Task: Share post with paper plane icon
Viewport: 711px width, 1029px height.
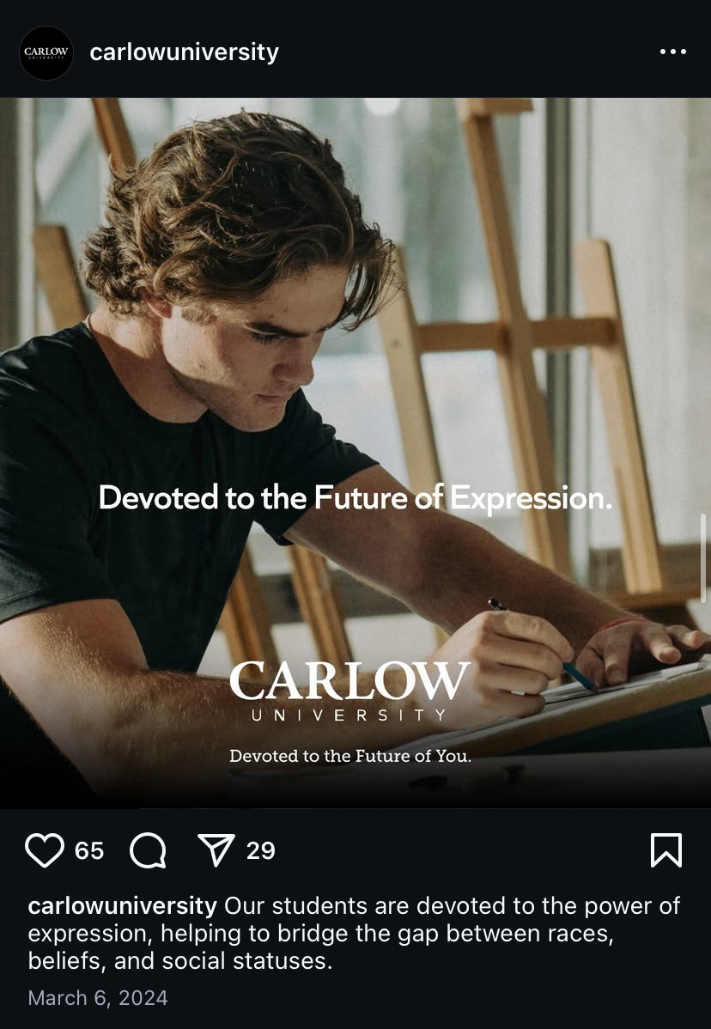Action: 216,850
